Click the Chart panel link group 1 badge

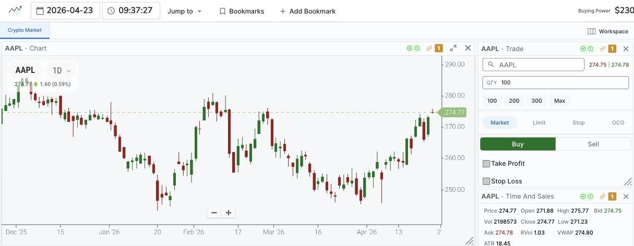439,48
